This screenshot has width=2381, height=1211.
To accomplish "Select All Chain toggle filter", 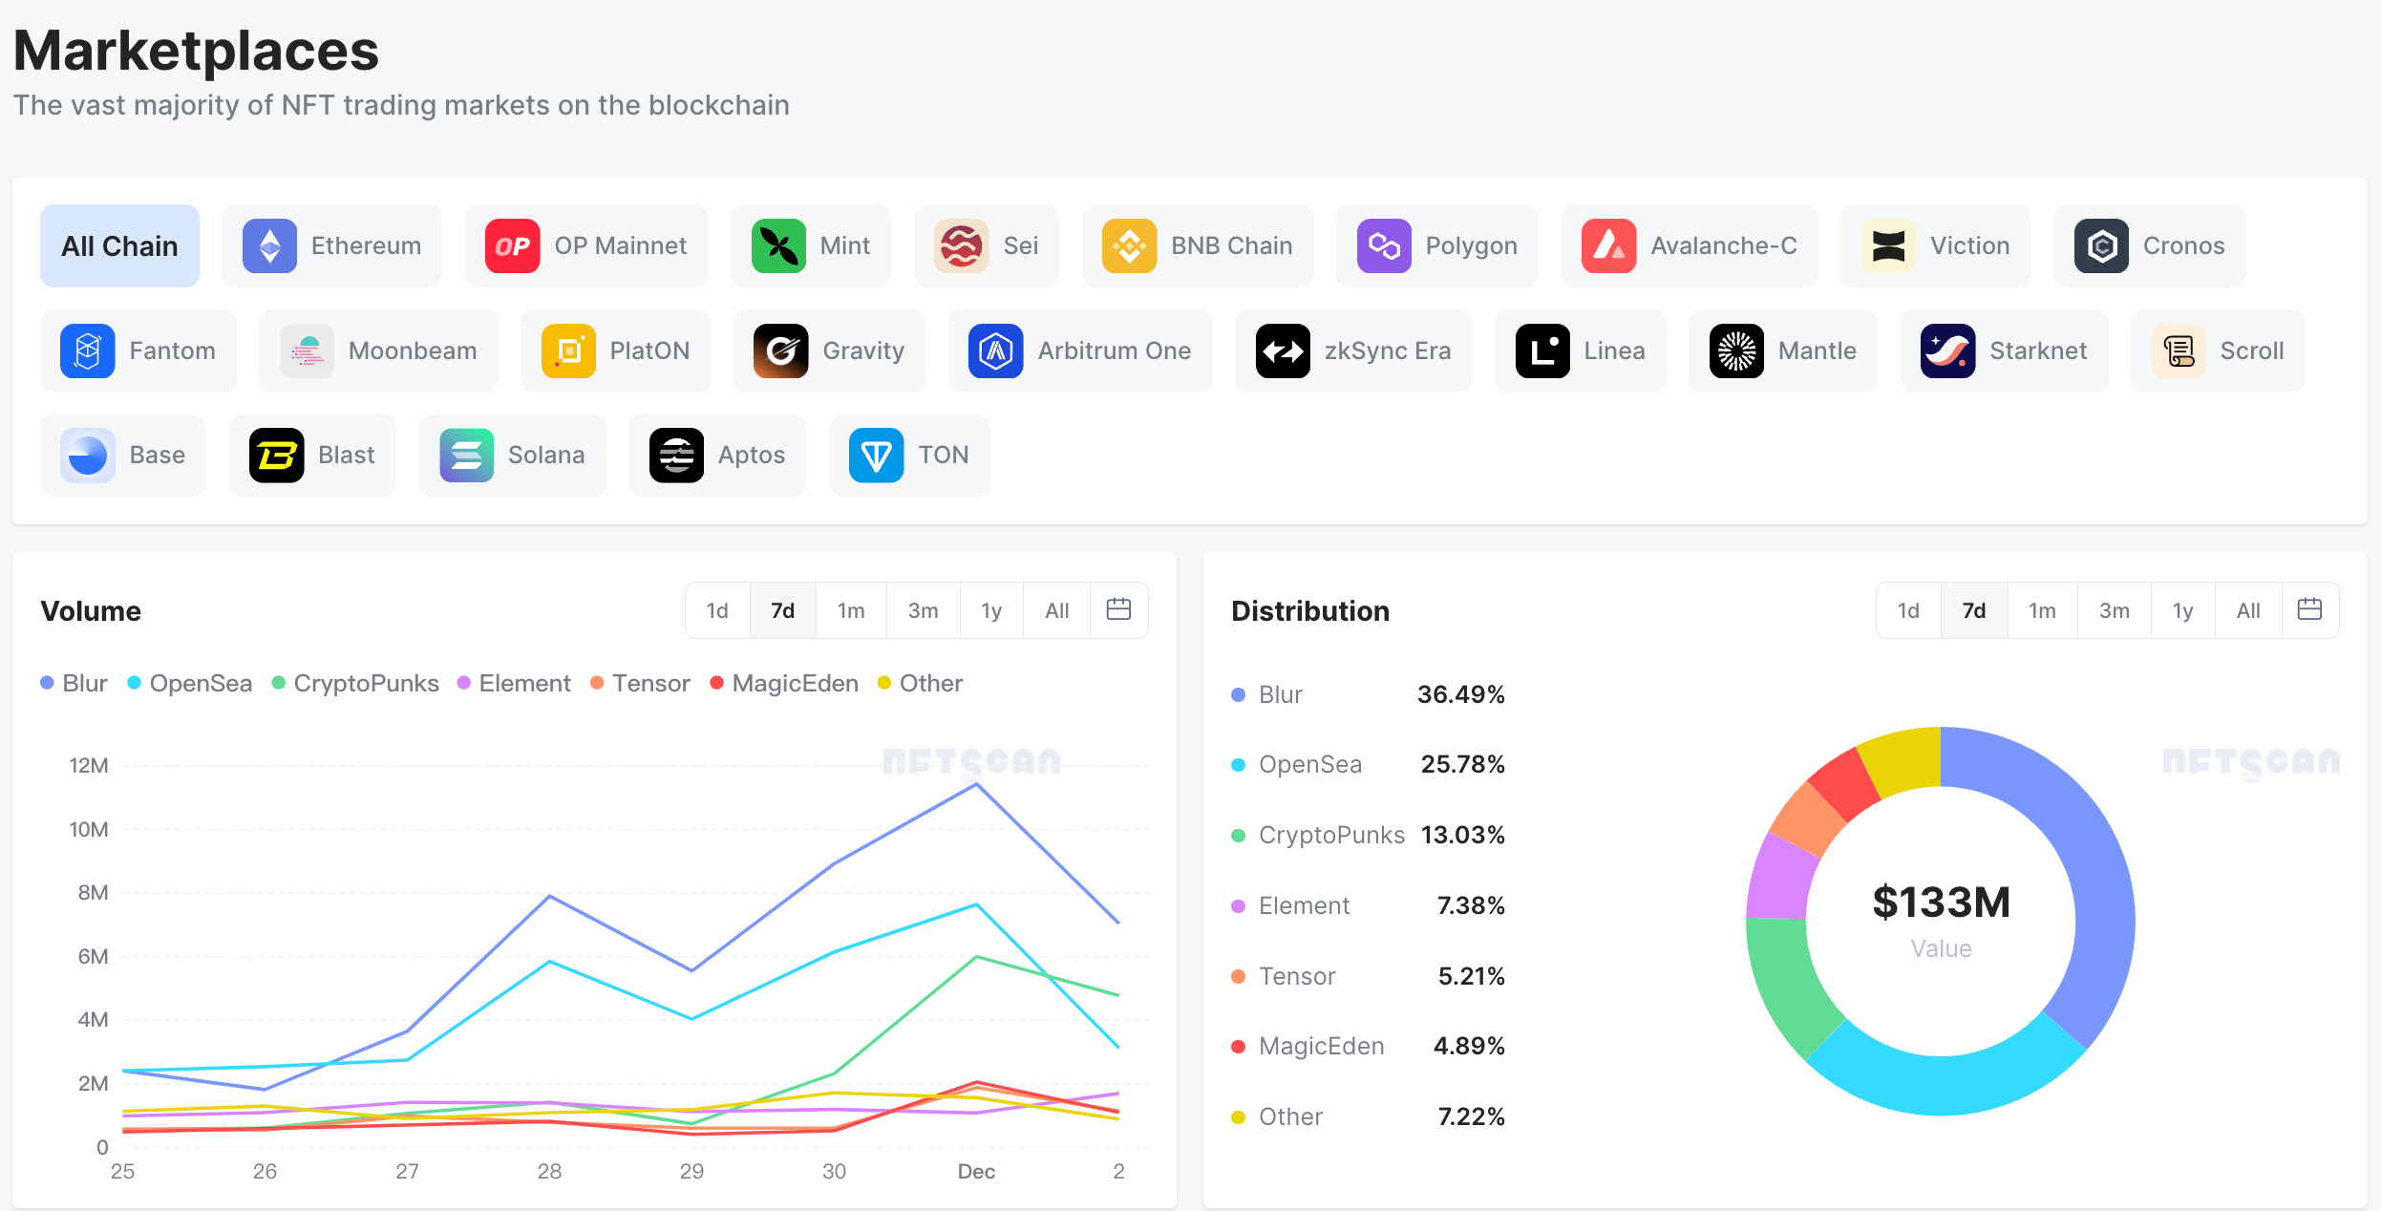I will pyautogui.click(x=118, y=244).
